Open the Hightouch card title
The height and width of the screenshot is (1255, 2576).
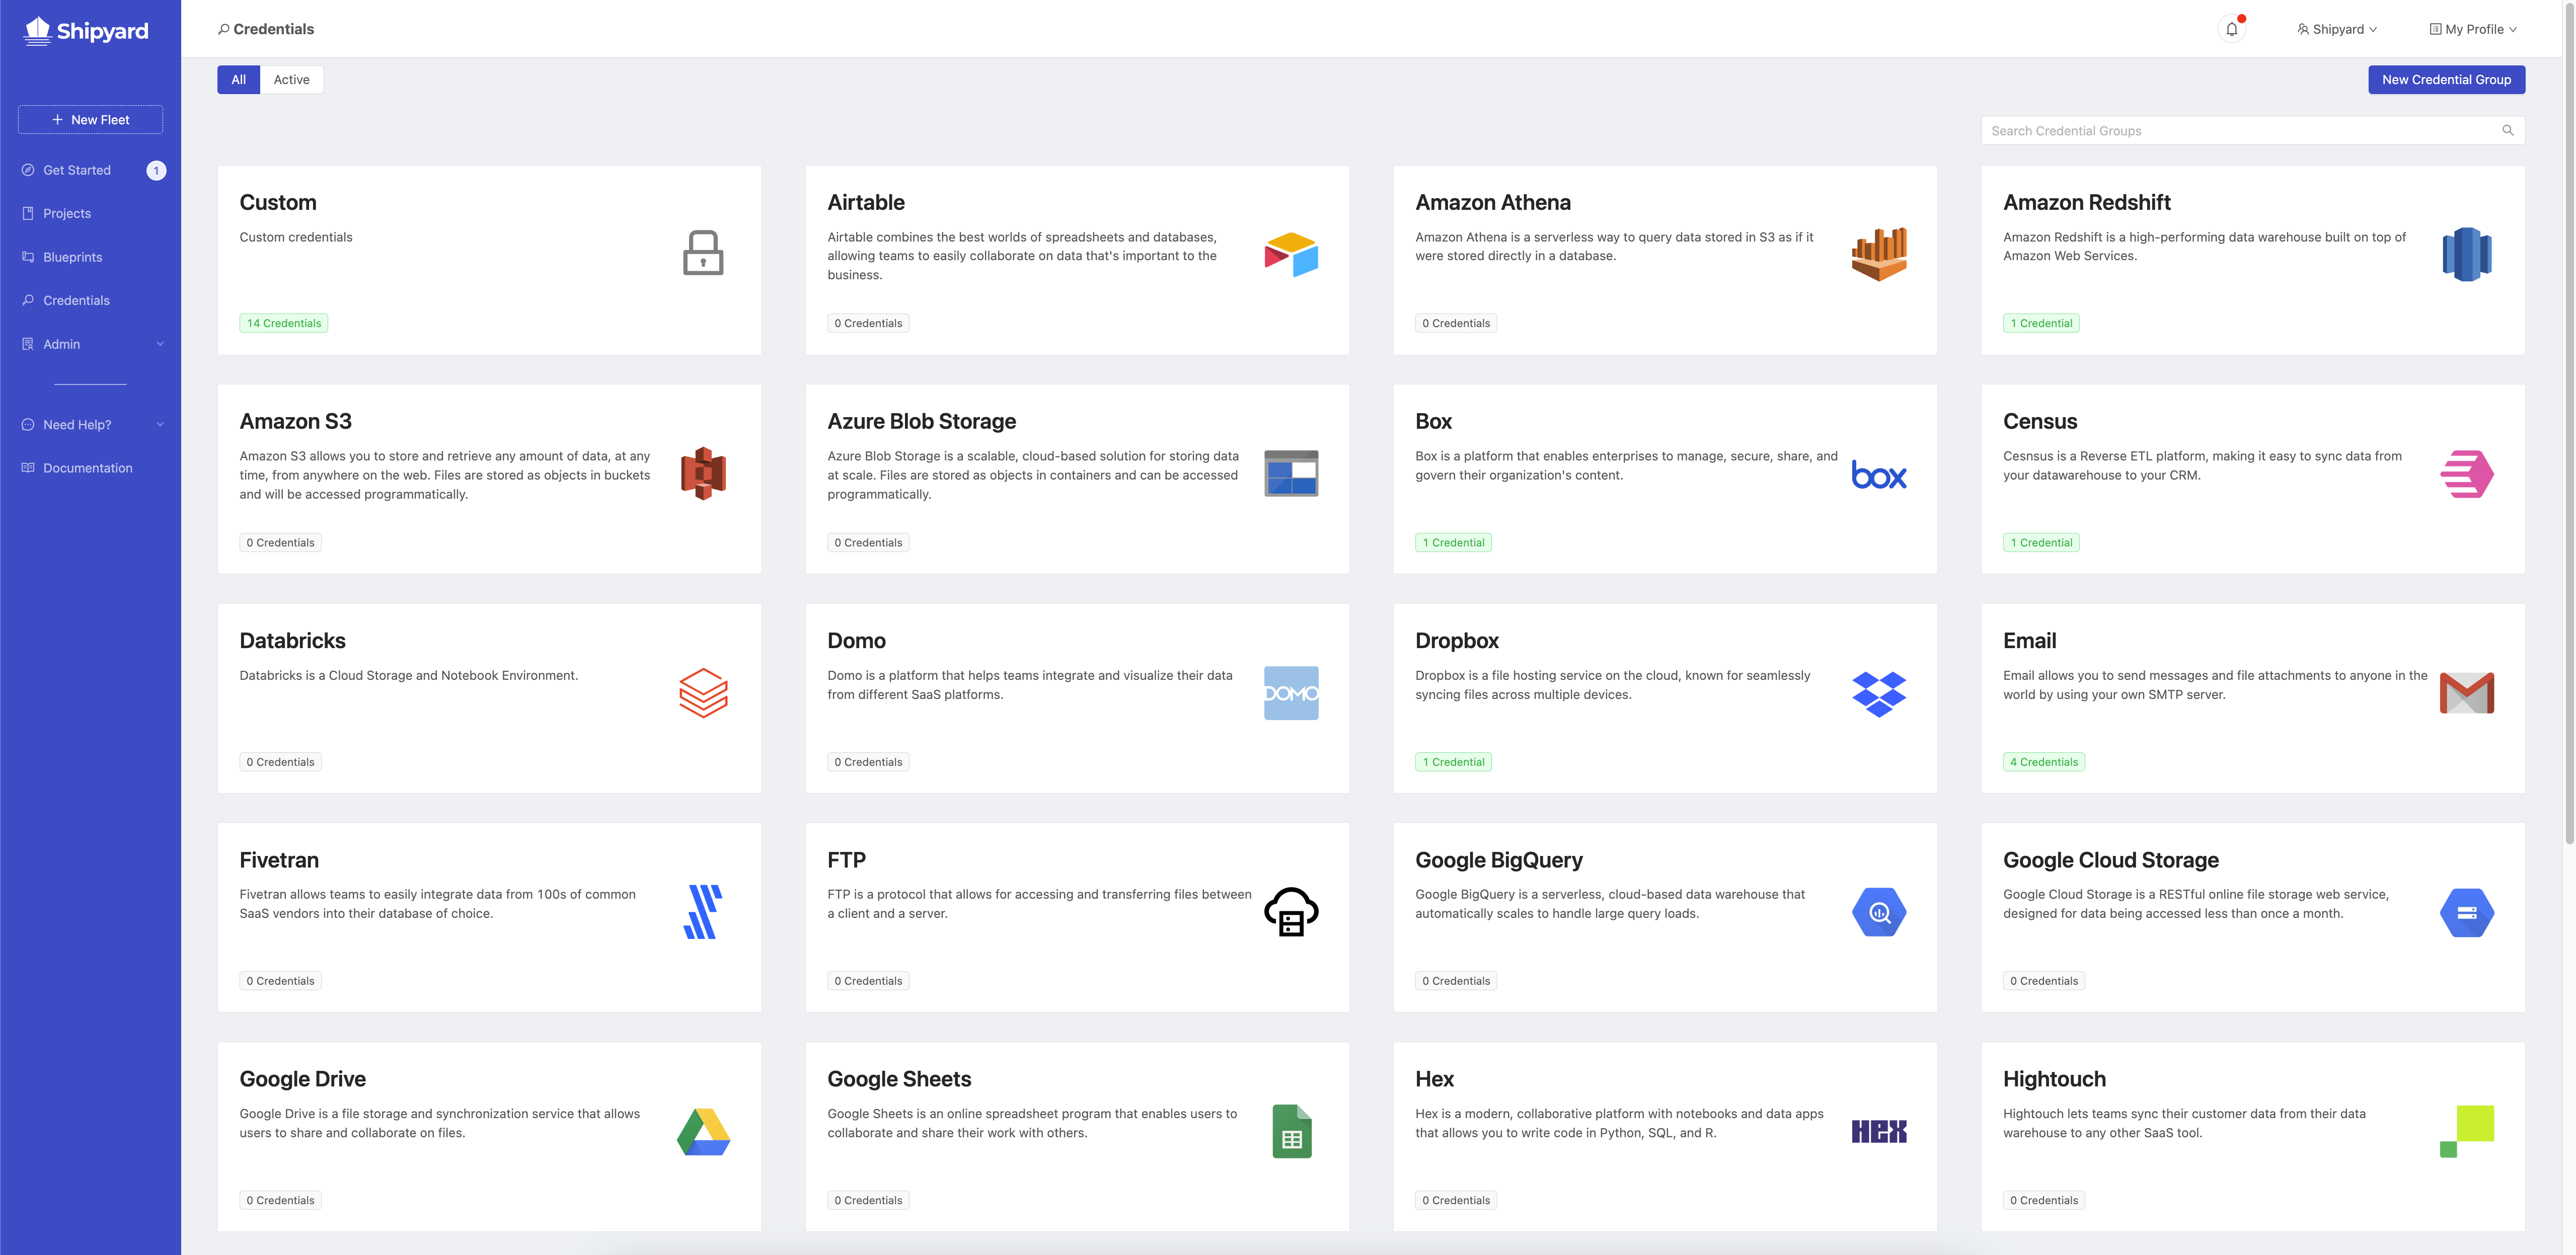(2054, 1079)
